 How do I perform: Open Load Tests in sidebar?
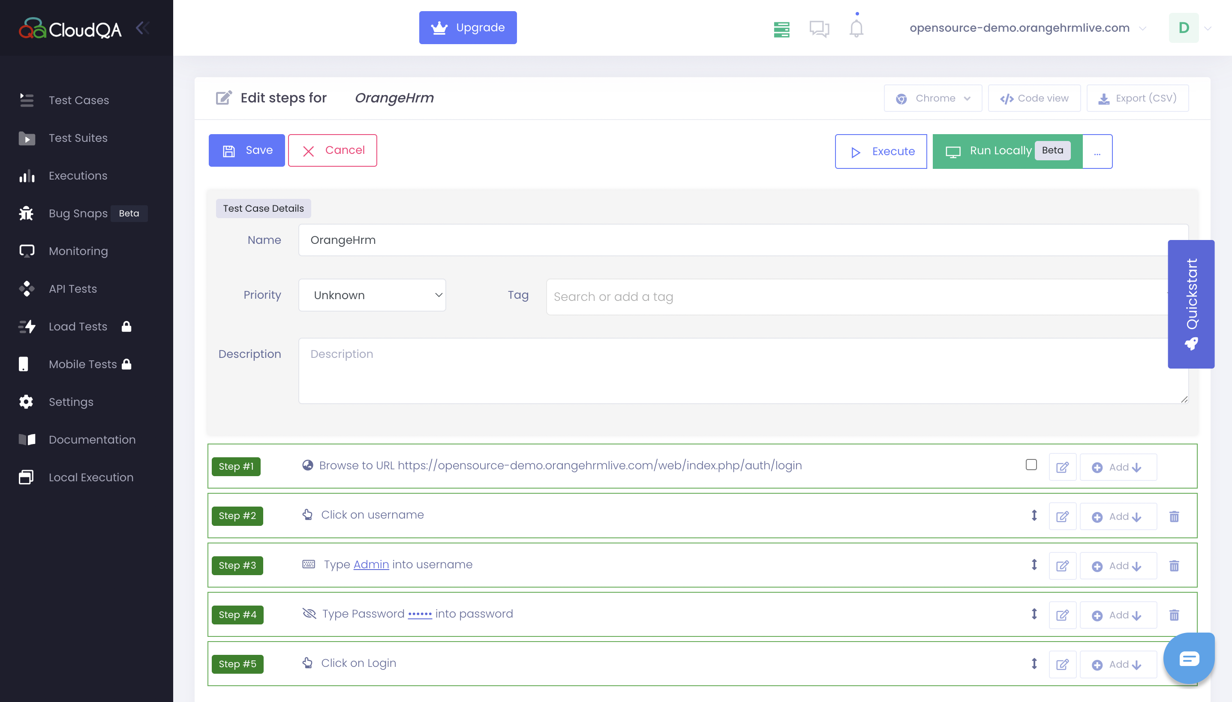[78, 327]
